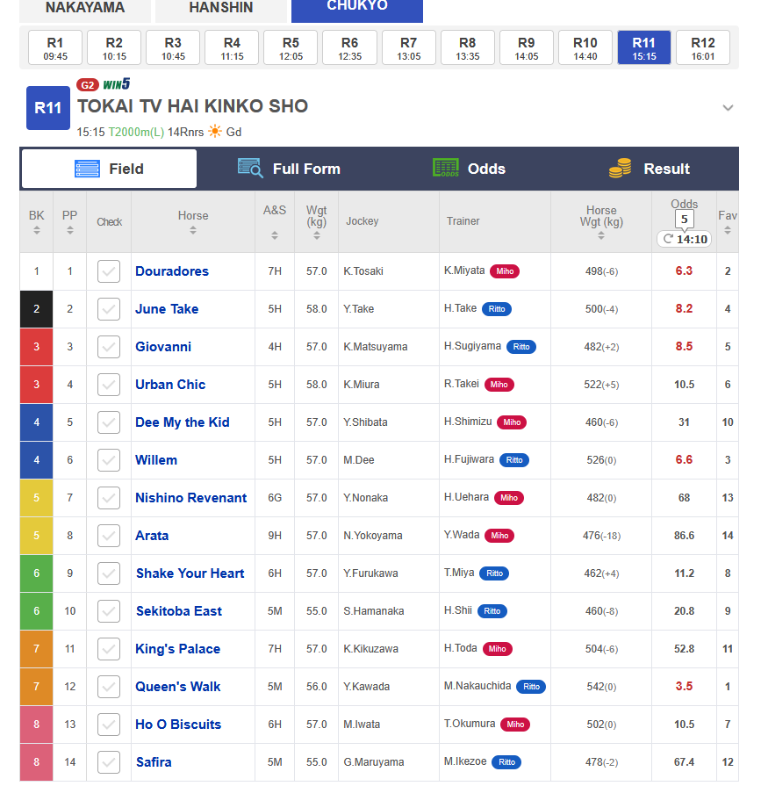The image size is (761, 786).
Task: Click horse weight 476(-18)
Action: (601, 536)
